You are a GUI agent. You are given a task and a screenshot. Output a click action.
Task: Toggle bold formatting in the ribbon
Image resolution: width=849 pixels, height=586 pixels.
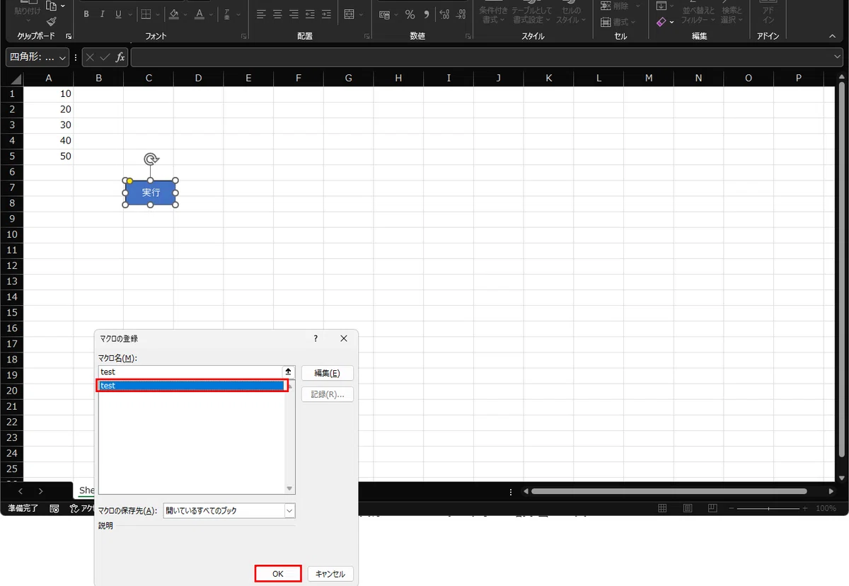(86, 14)
